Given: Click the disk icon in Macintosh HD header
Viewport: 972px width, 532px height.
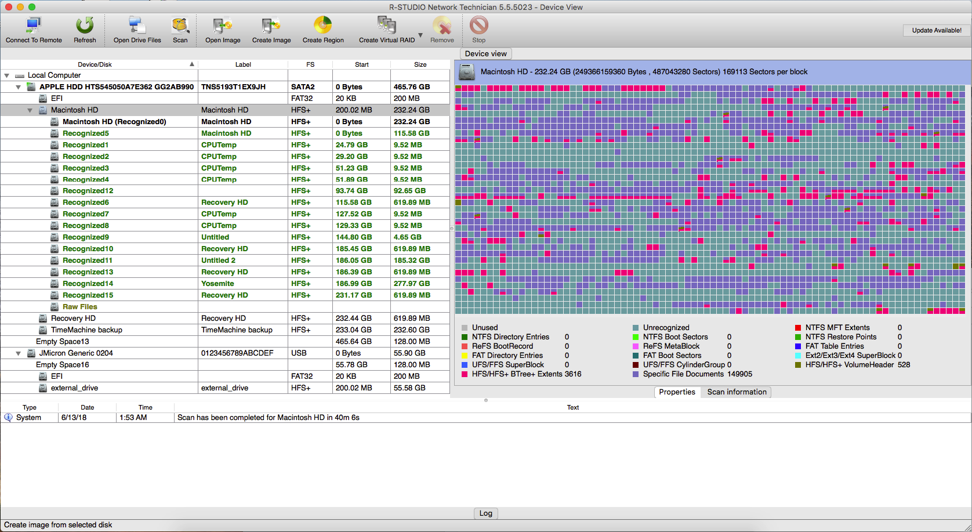Looking at the screenshot, I should 467,72.
